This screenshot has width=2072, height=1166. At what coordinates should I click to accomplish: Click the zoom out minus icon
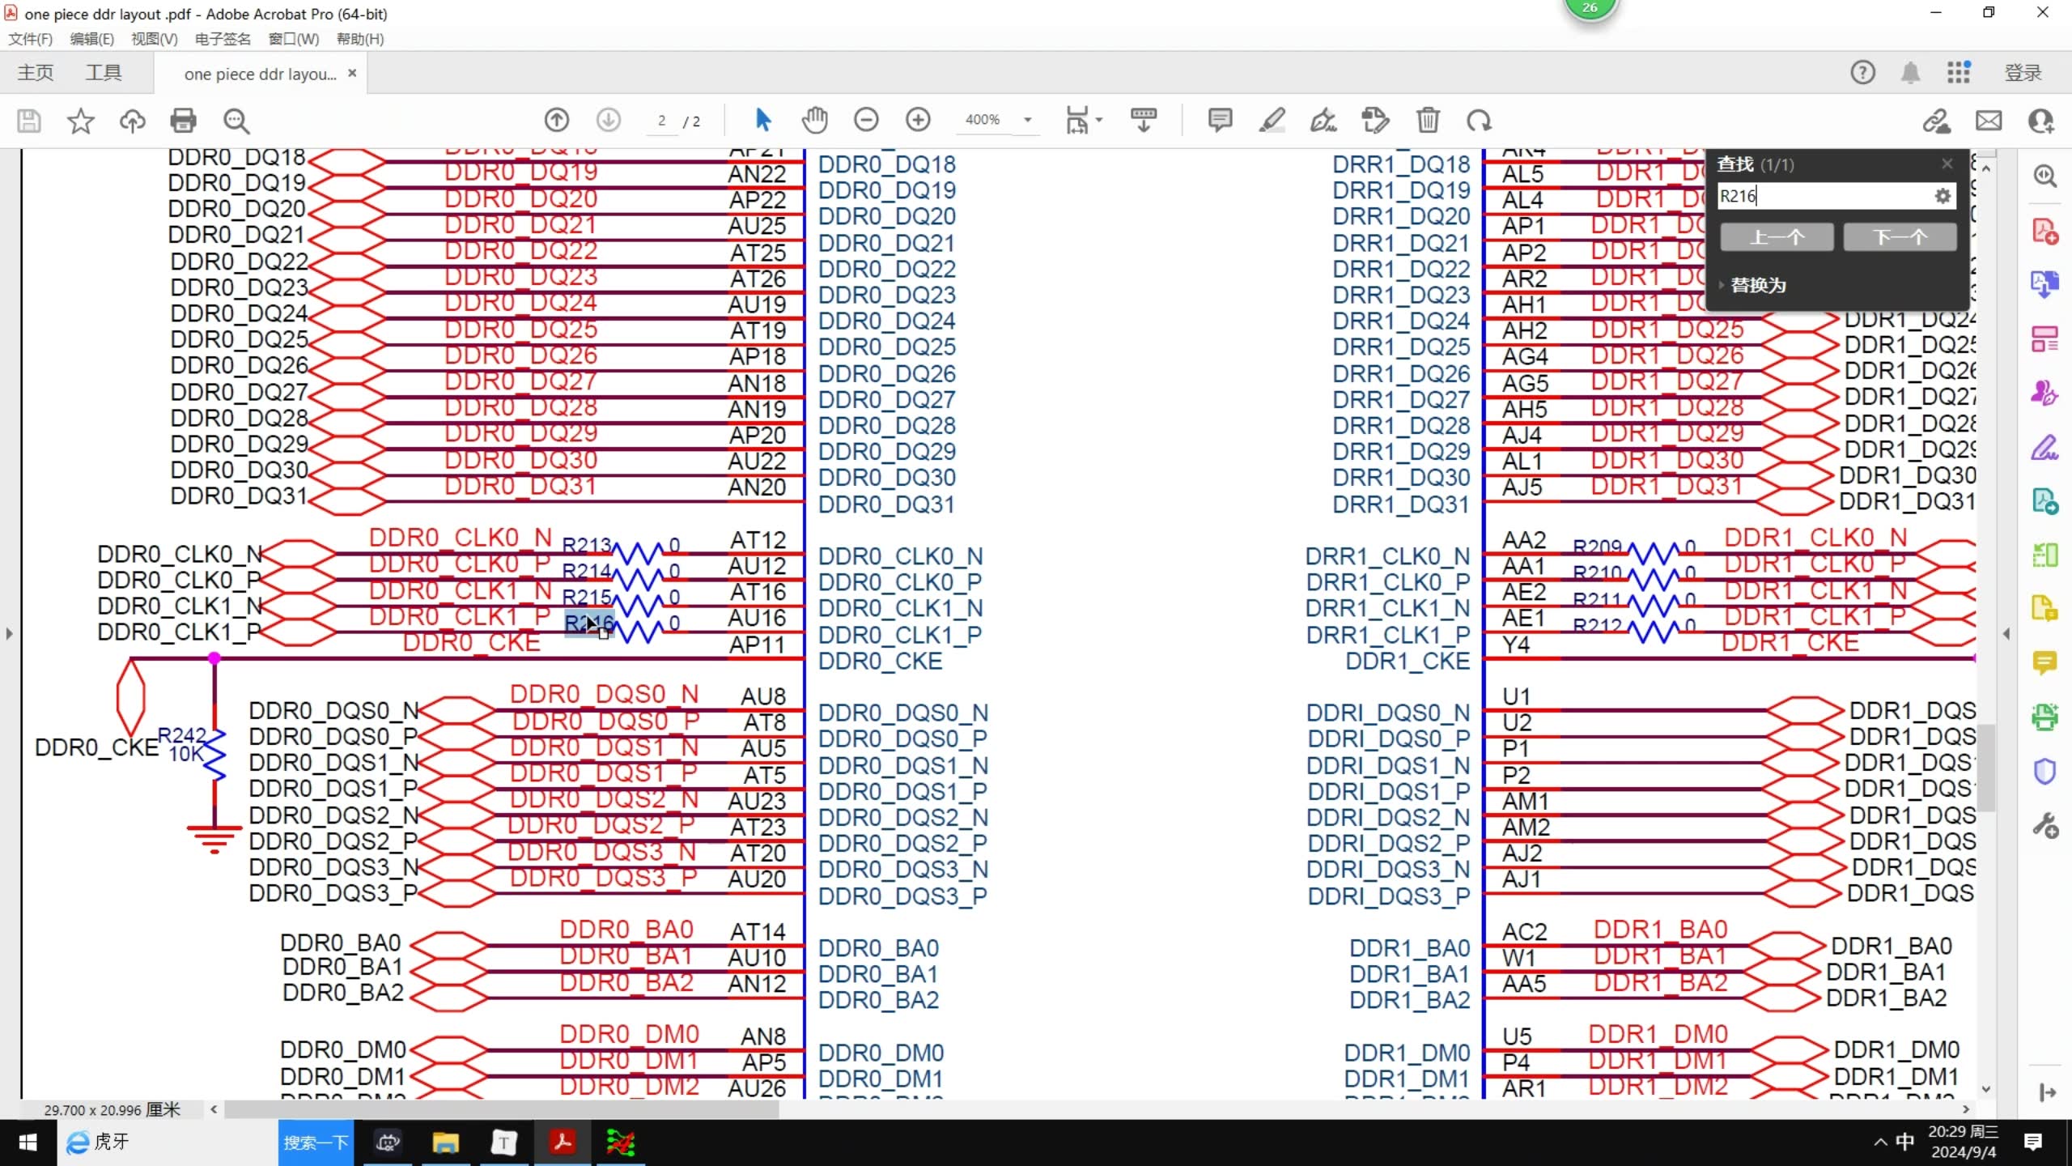pyautogui.click(x=866, y=121)
